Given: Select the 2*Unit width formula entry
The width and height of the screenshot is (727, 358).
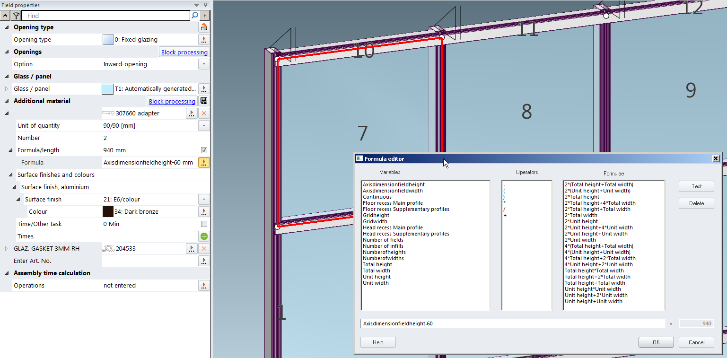Looking at the screenshot, I should [x=581, y=240].
